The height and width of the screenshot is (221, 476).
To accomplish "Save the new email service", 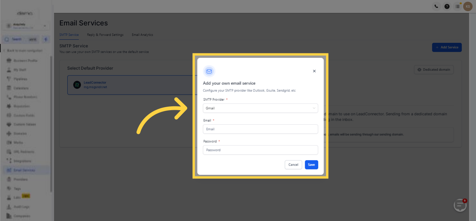I will 311,165.
